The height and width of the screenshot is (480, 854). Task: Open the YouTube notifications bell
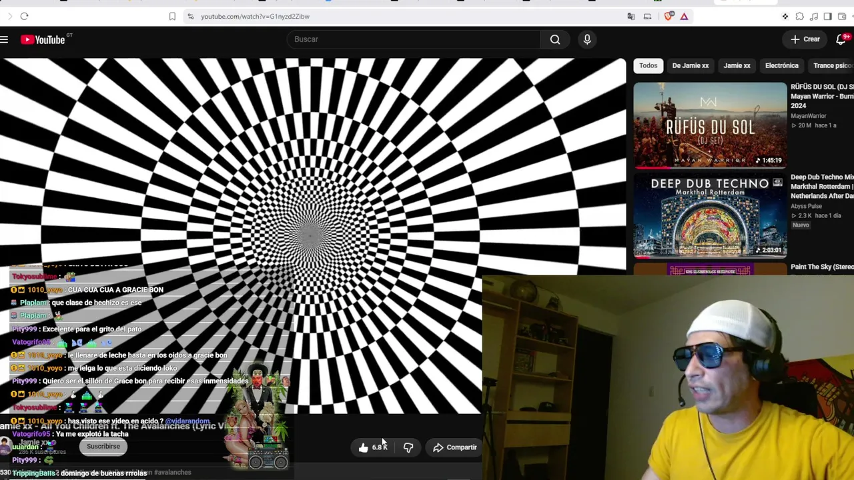click(x=841, y=39)
